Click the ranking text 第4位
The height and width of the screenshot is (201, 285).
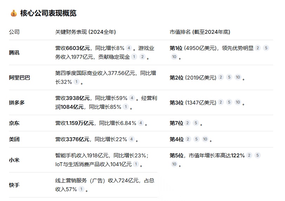pyautogui.click(x=177, y=139)
